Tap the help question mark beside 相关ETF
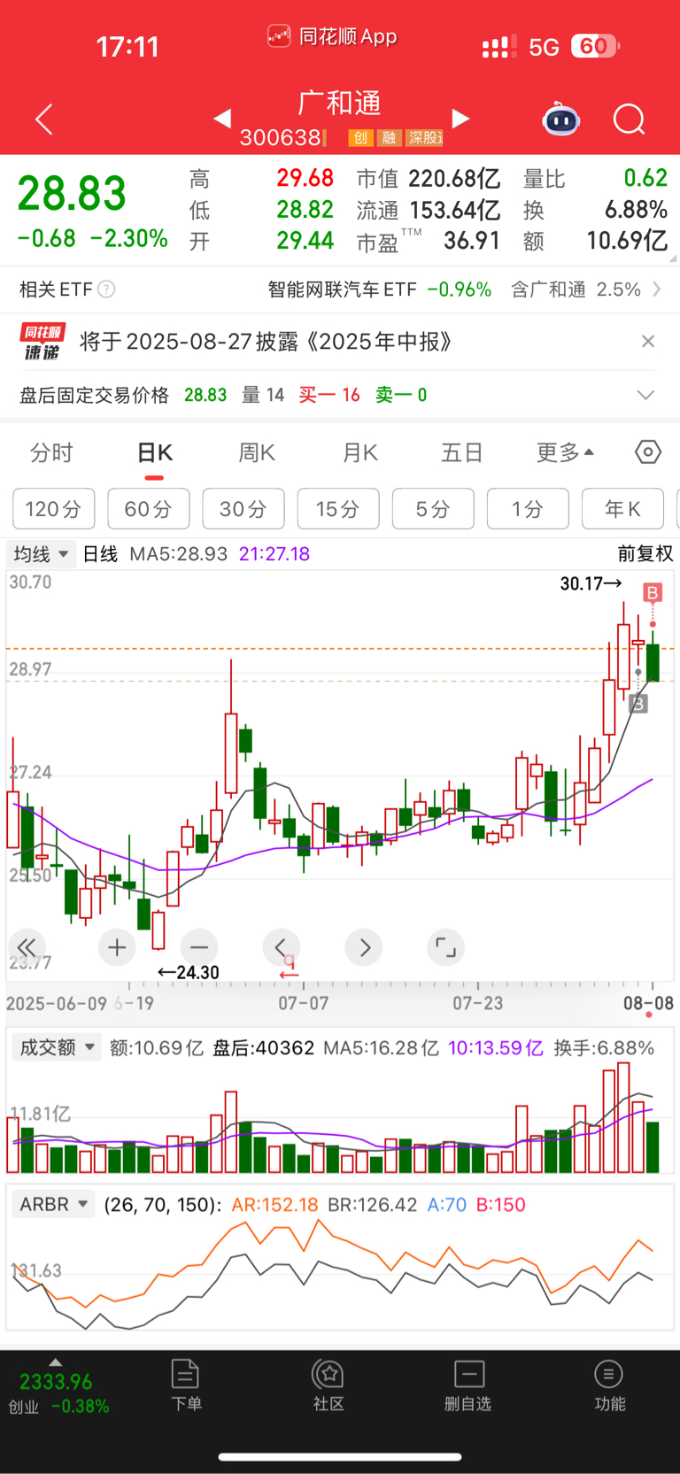The height and width of the screenshot is (1474, 680). click(106, 289)
